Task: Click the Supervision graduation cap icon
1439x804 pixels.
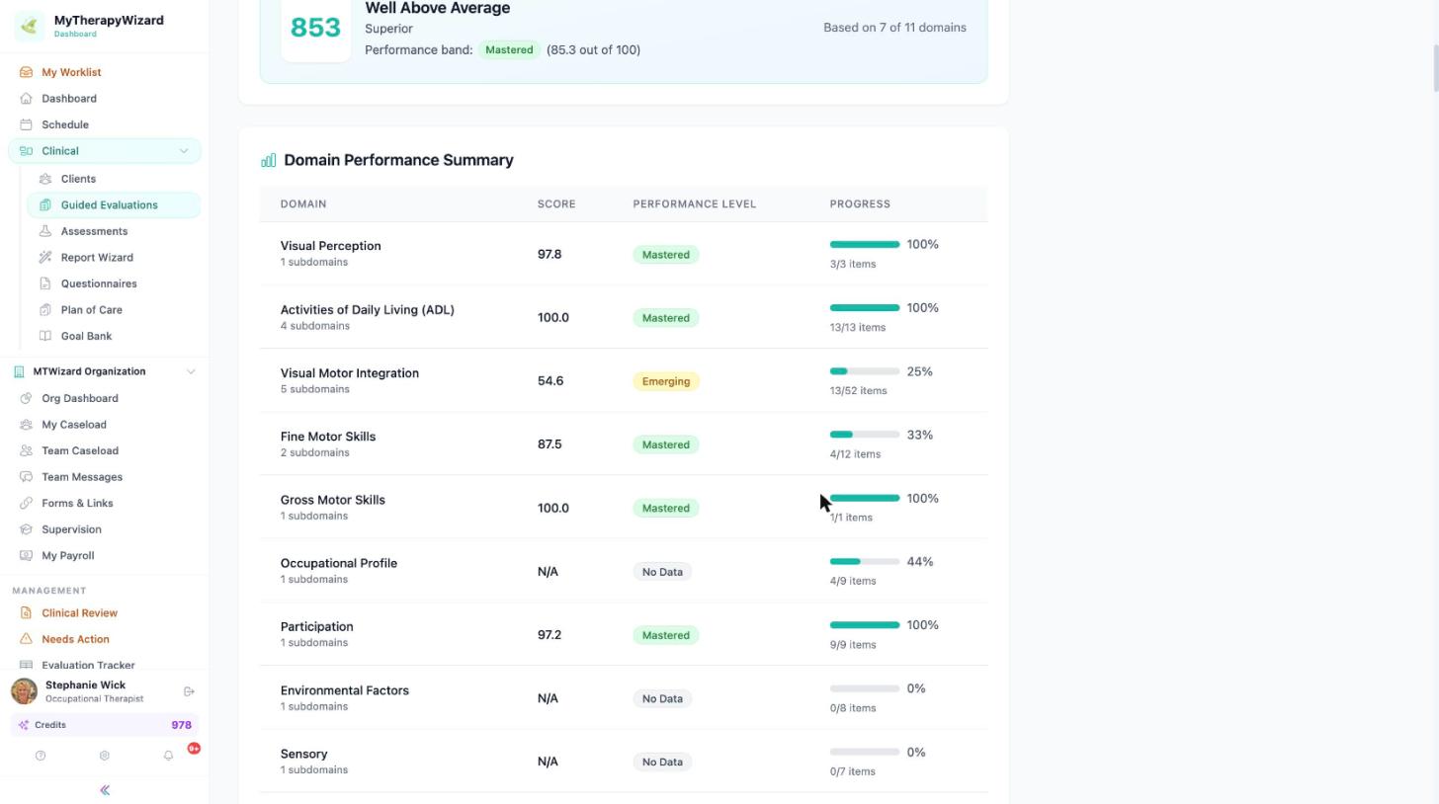Action: pyautogui.click(x=26, y=529)
